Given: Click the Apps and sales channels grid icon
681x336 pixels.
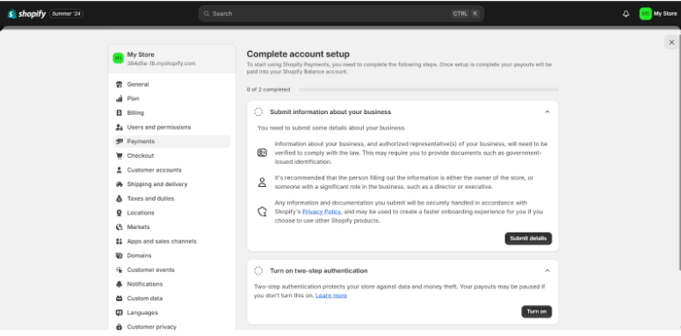Looking at the screenshot, I should (119, 241).
